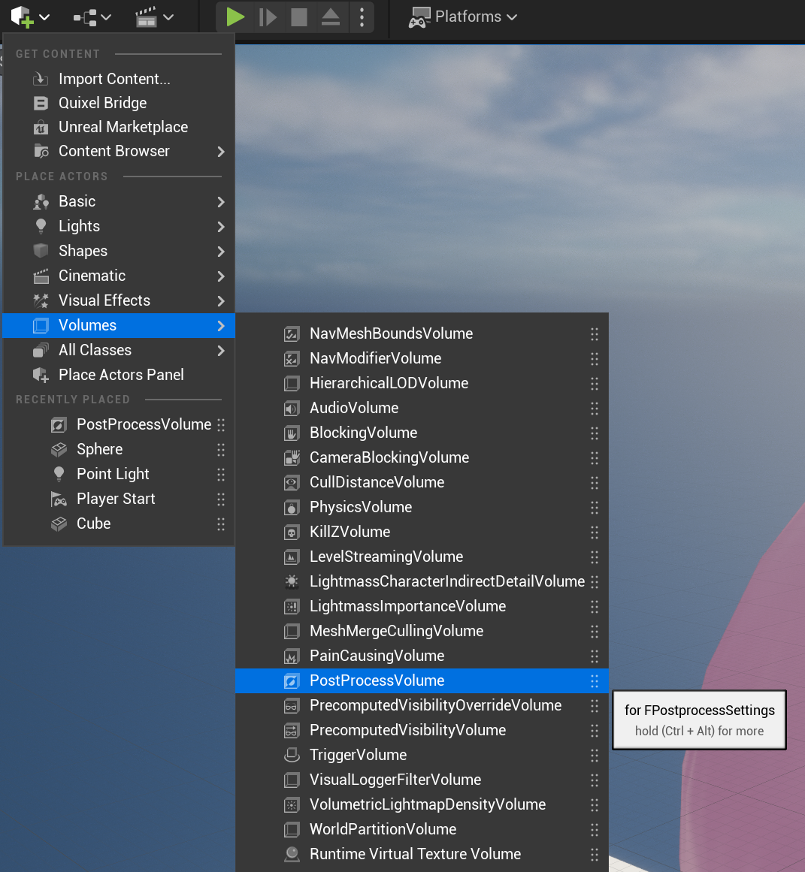
Task: Open the Cinematics clapperboard dropdown
Action: [154, 17]
